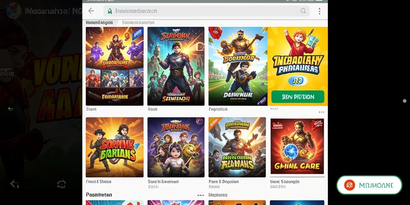
Task: Click the red circle icon on MOJHOANC pill
Action: click(x=349, y=185)
